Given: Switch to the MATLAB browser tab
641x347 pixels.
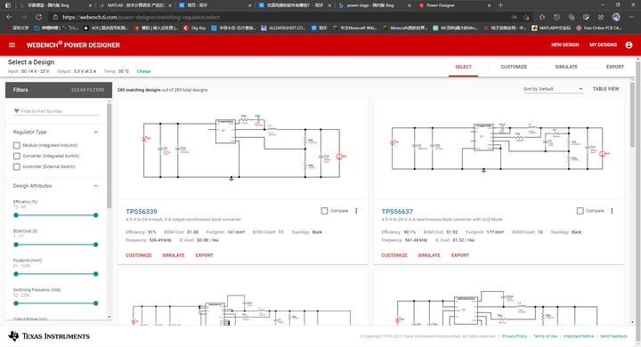Looking at the screenshot, I should point(135,5).
